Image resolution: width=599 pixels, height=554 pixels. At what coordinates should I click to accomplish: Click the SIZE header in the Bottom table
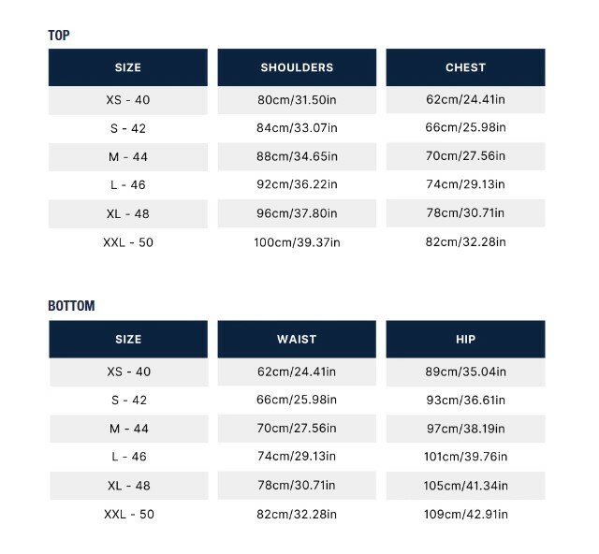pos(128,339)
